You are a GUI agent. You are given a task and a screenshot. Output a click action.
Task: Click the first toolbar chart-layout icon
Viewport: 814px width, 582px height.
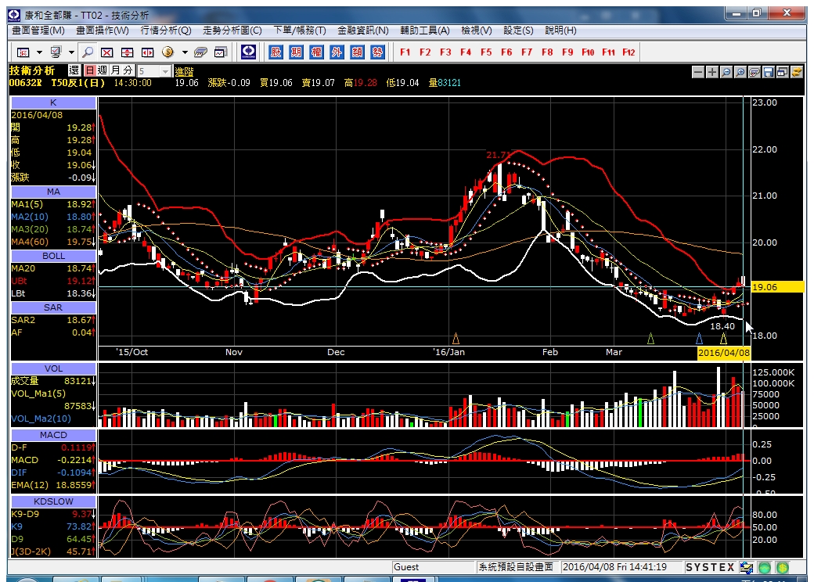click(x=23, y=52)
